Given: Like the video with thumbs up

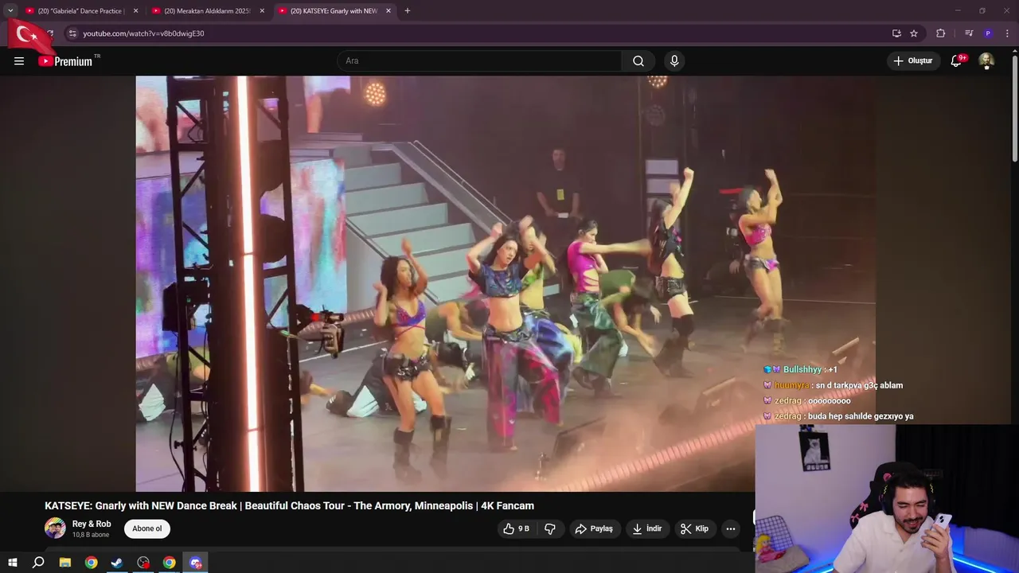Looking at the screenshot, I should pyautogui.click(x=516, y=528).
